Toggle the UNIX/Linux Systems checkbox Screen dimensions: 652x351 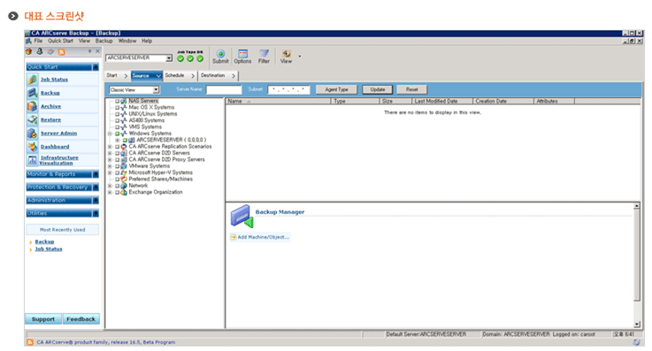pos(118,114)
